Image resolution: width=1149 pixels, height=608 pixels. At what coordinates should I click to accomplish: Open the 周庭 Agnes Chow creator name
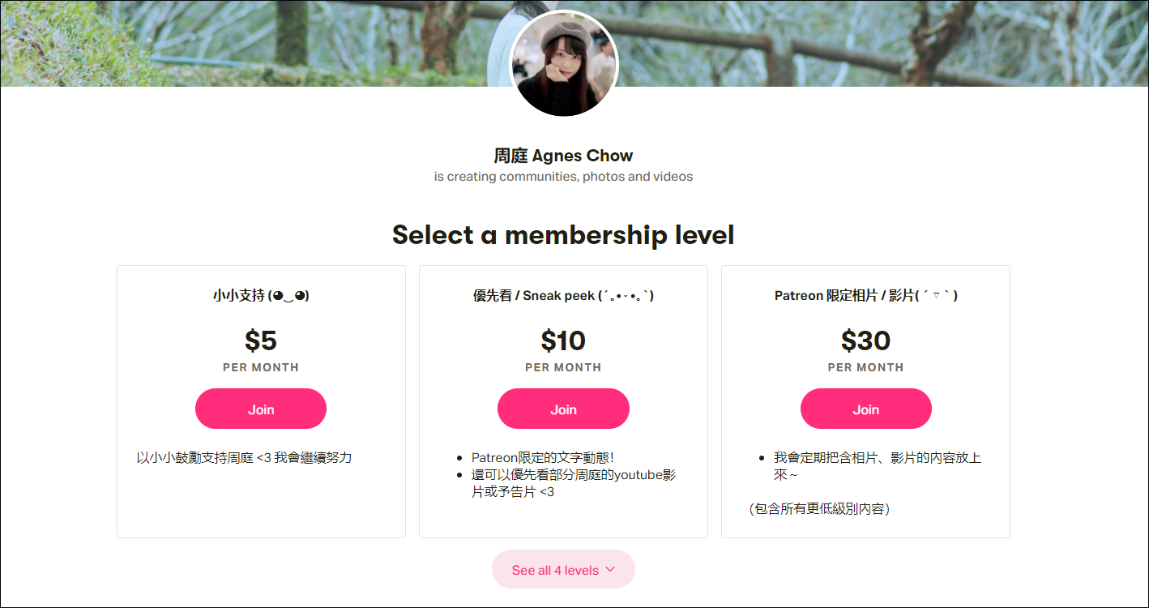[x=563, y=156]
